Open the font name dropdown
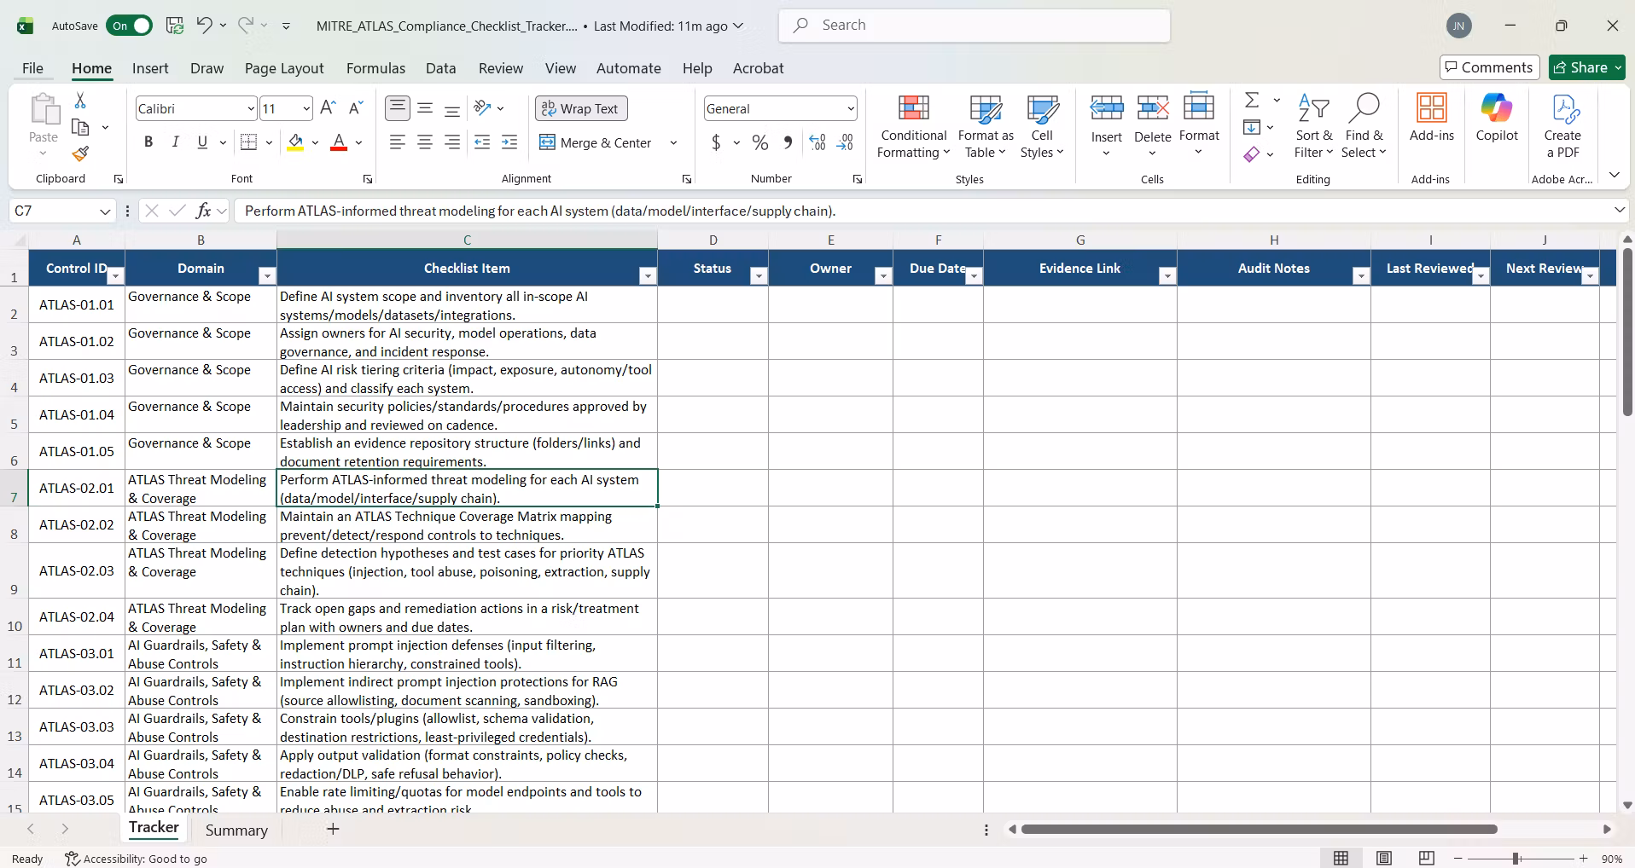The image size is (1635, 868). pyautogui.click(x=251, y=108)
